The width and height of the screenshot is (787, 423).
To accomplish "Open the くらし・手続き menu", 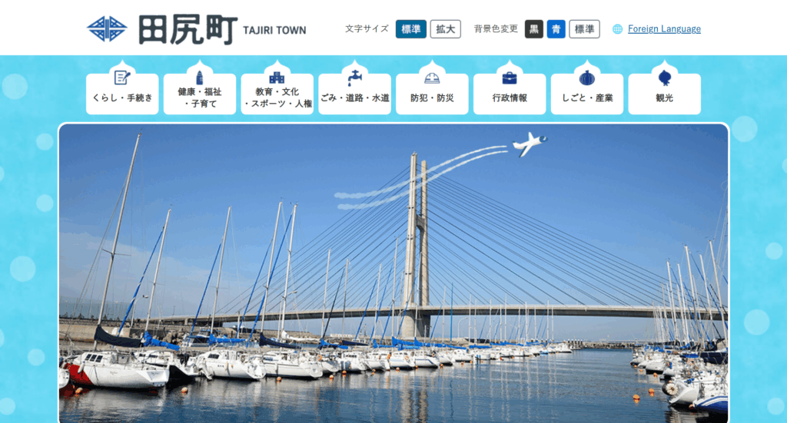I will [122, 94].
